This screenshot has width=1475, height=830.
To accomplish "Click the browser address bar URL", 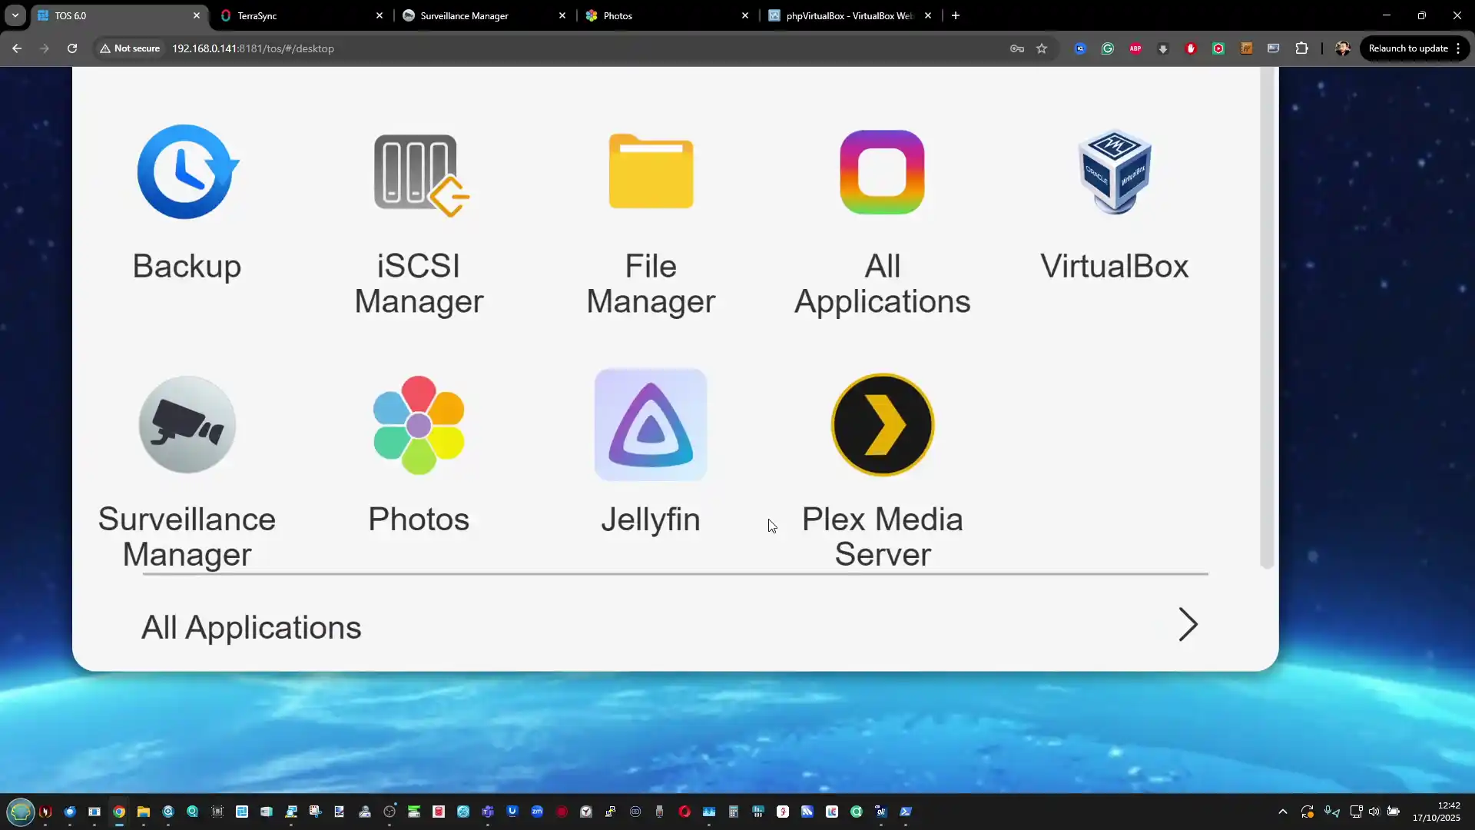I will point(253,48).
